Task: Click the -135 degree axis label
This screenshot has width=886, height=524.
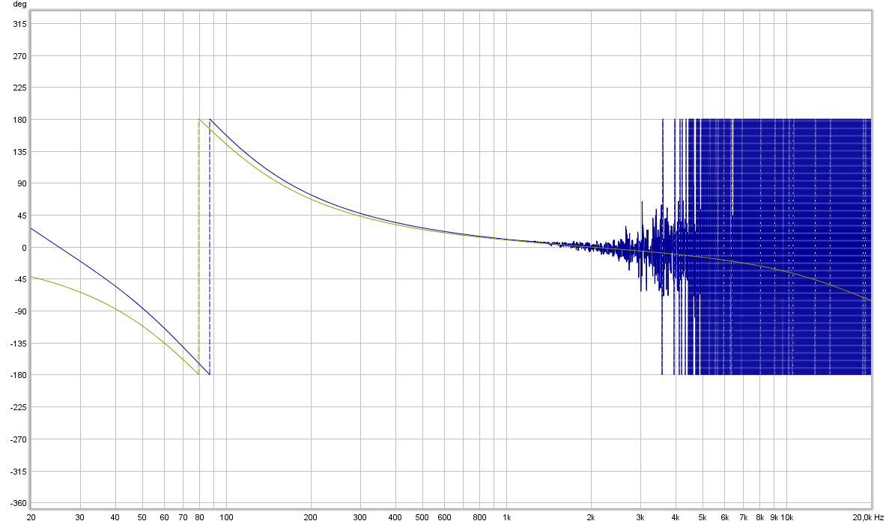Action: click(19, 344)
